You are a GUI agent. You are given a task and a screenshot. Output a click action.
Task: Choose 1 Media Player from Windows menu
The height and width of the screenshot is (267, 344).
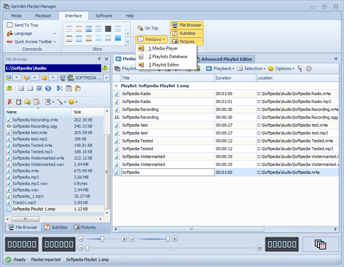(166, 48)
